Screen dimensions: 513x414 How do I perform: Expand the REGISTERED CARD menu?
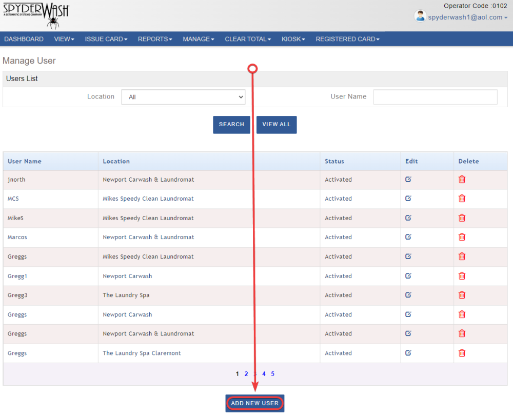(347, 39)
